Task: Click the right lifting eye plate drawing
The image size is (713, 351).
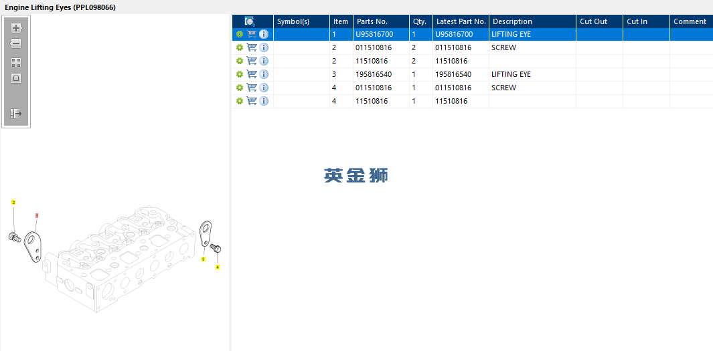Action: tap(206, 234)
